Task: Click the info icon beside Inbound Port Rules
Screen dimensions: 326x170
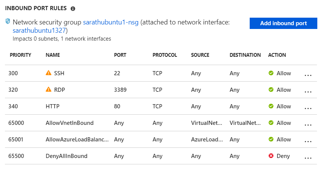Action: pyautogui.click(x=73, y=8)
